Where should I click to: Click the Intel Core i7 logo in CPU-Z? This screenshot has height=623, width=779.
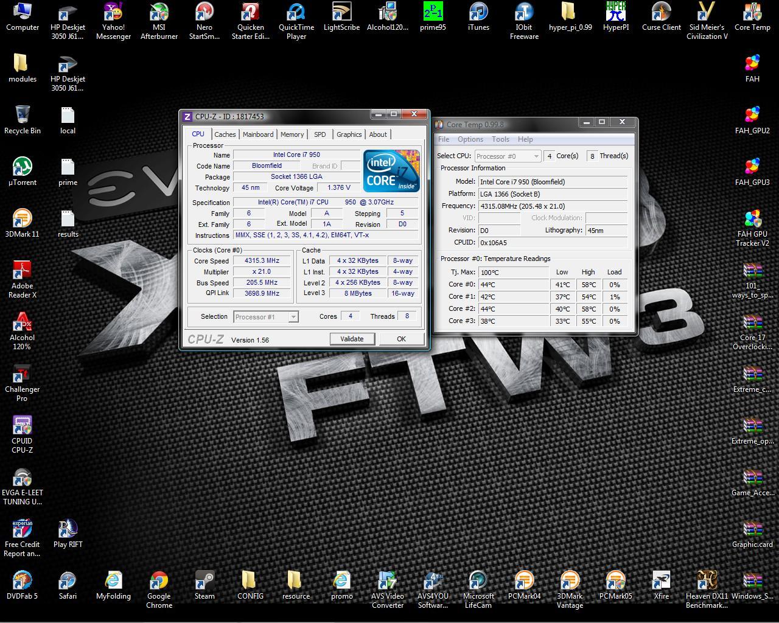point(391,171)
